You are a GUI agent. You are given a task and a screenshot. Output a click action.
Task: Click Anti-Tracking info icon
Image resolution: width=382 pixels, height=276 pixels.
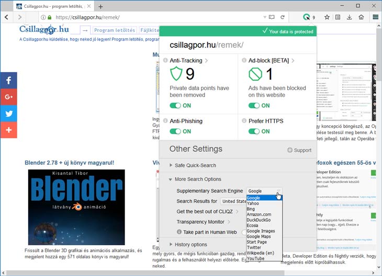pyautogui.click(x=165, y=60)
